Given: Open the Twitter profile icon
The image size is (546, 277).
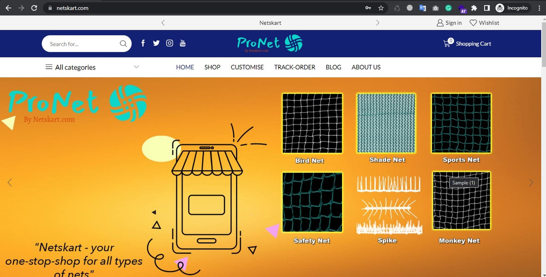Looking at the screenshot, I should 156,43.
